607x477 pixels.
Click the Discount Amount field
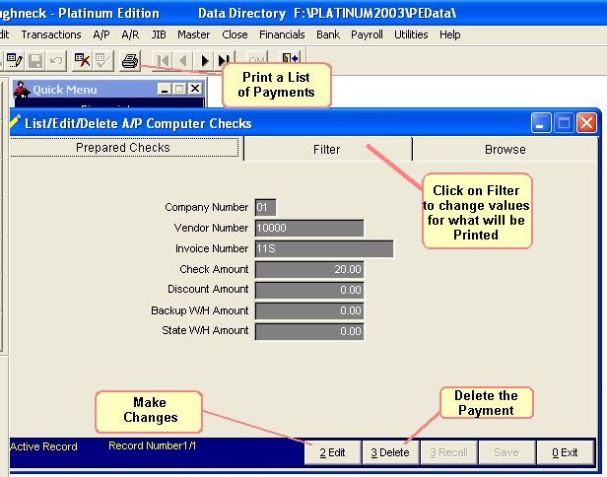click(309, 290)
